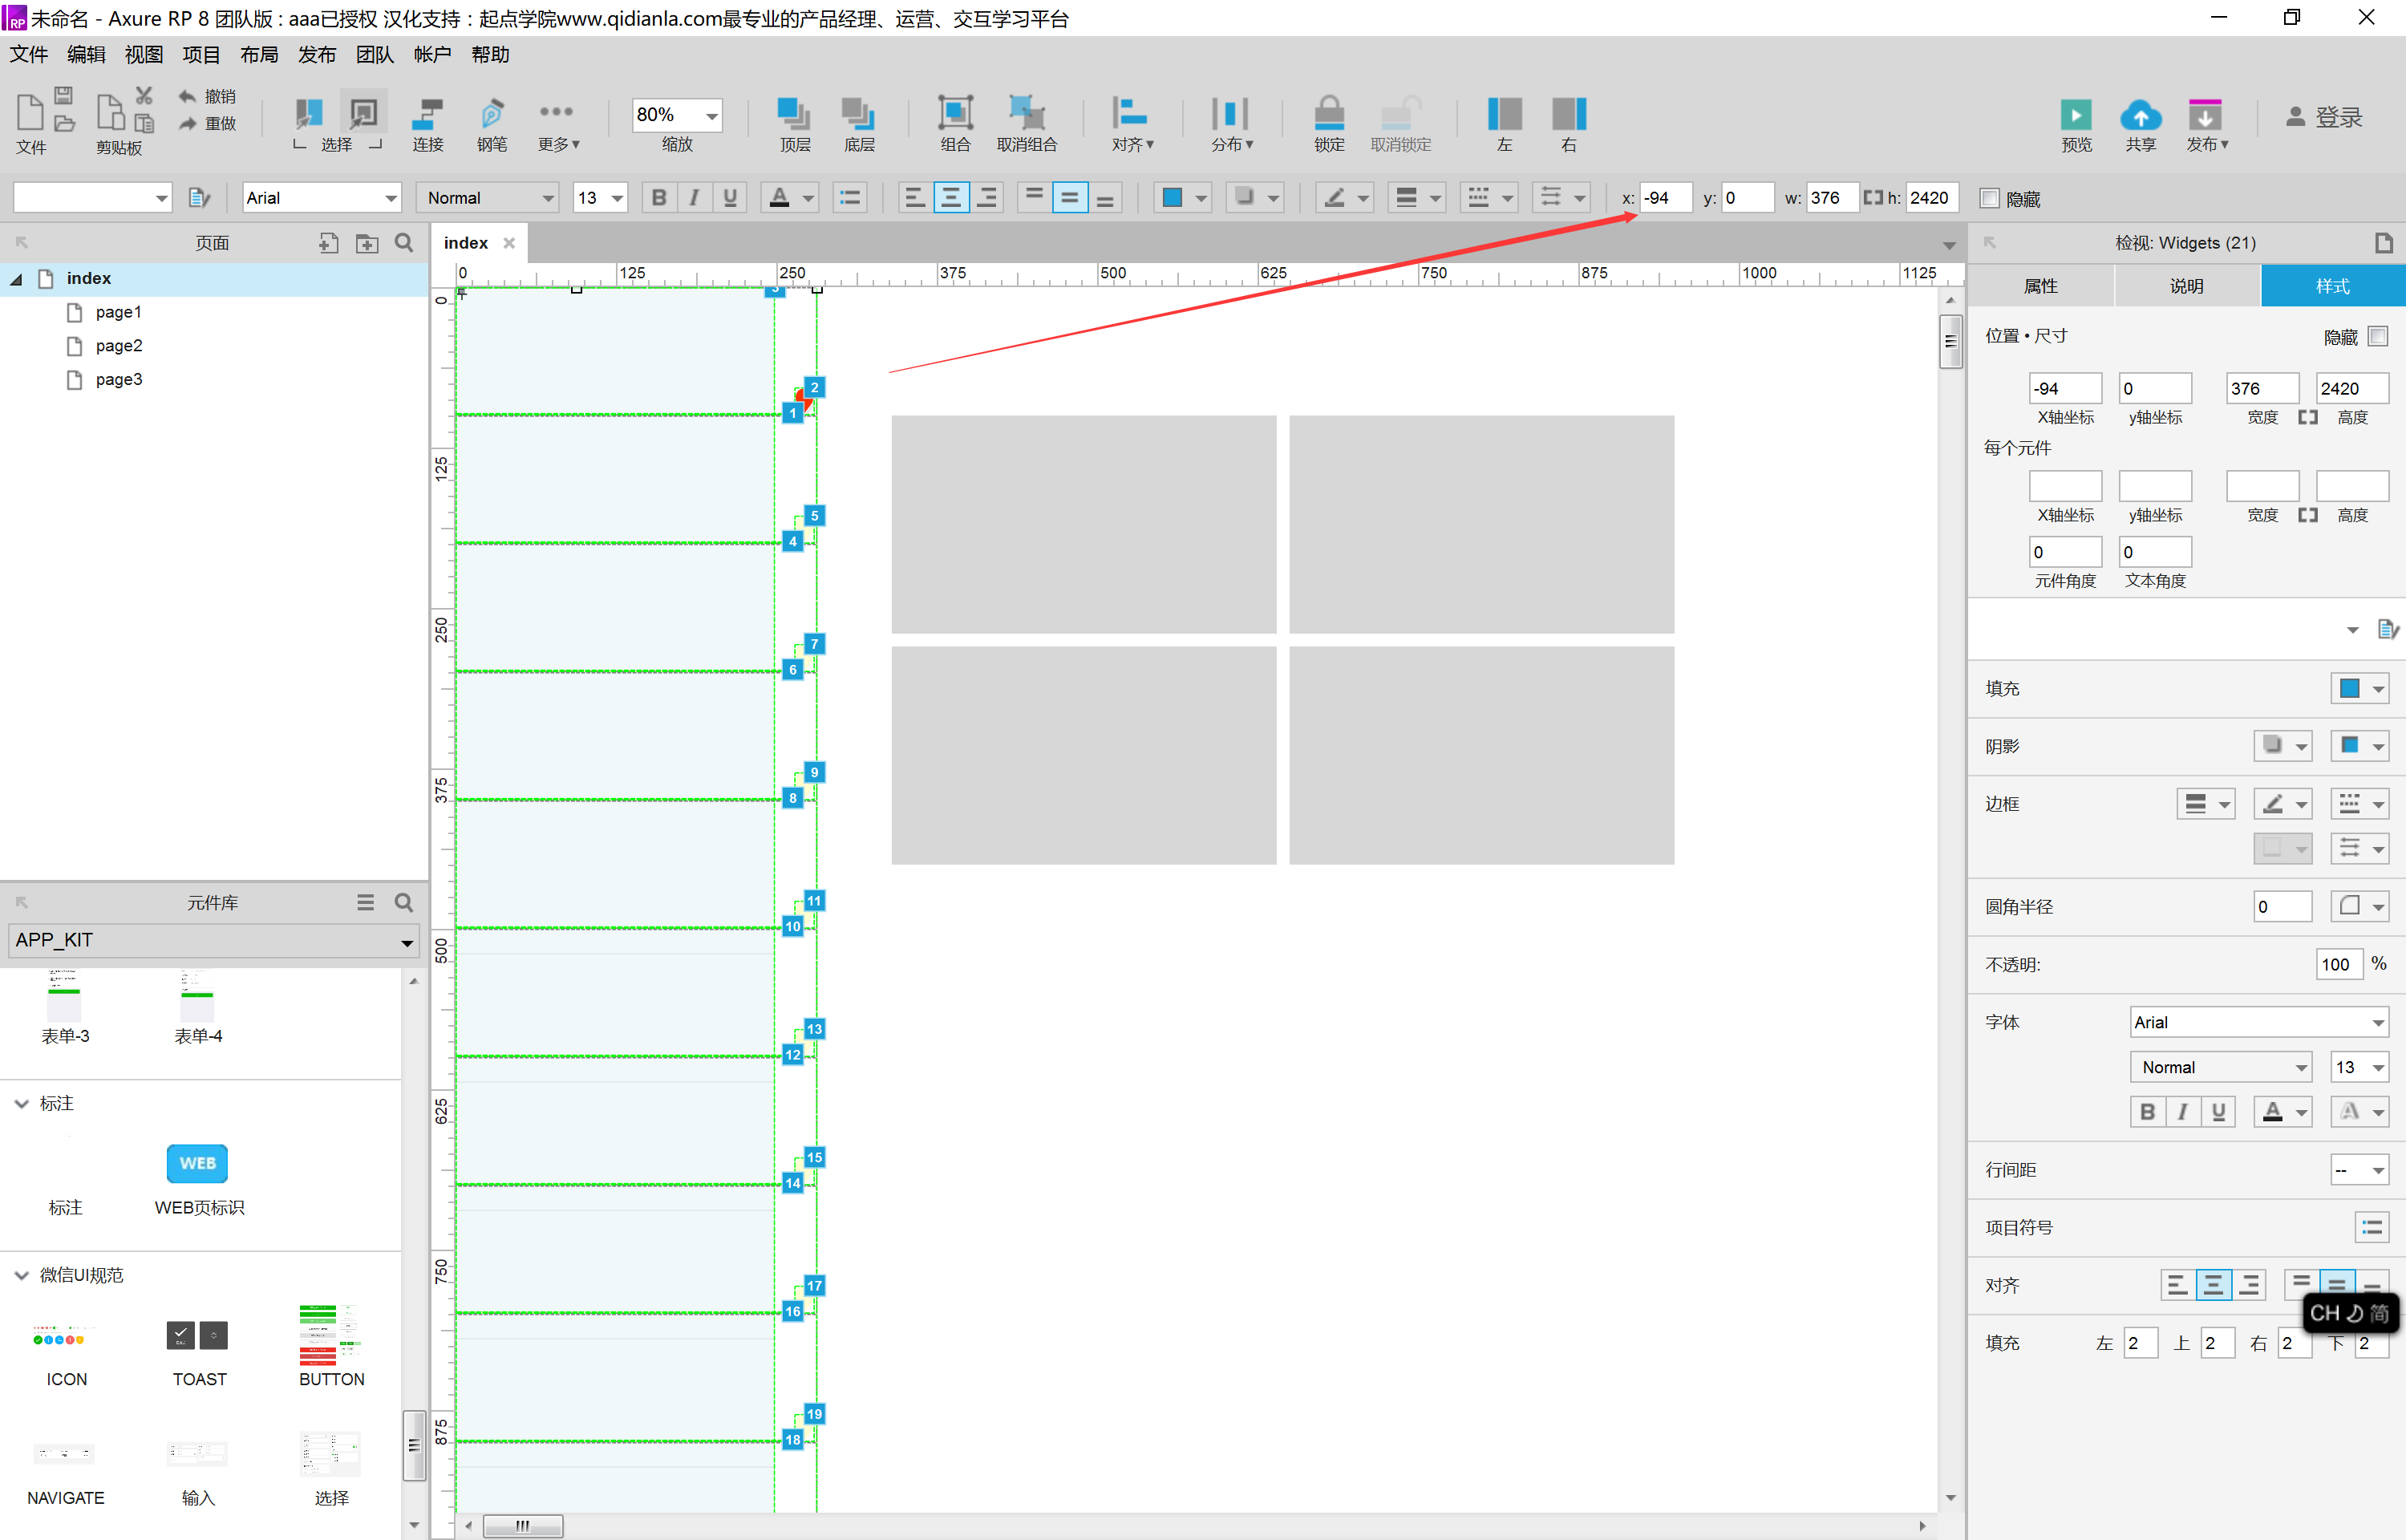
Task: Open the 布局 menu
Action: (x=259, y=55)
